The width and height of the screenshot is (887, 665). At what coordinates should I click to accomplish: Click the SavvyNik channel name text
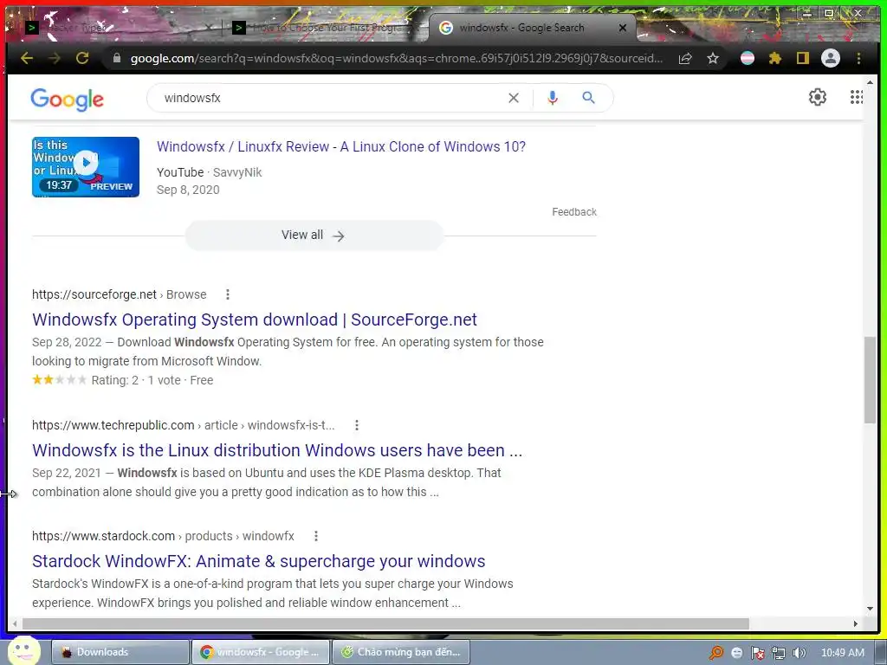coord(237,172)
